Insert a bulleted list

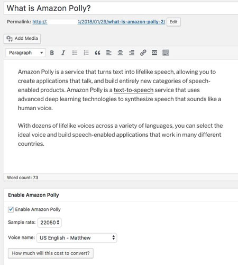pos(75,53)
